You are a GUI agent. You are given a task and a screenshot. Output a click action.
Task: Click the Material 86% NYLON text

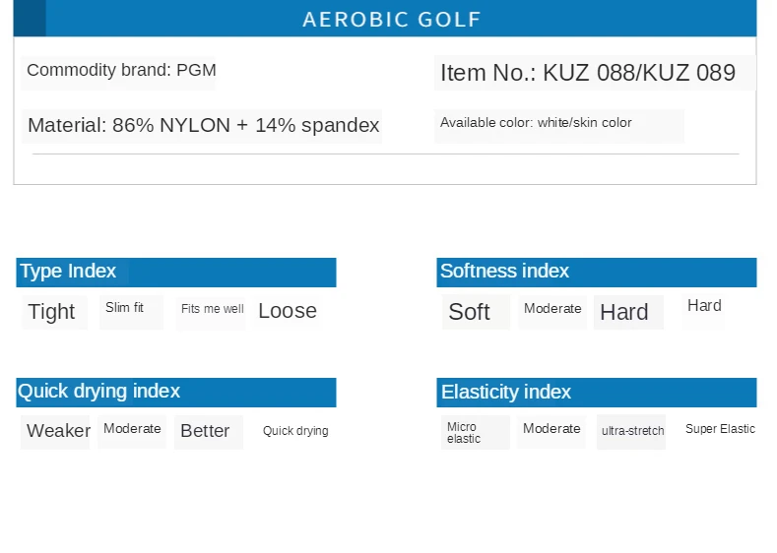coord(203,125)
